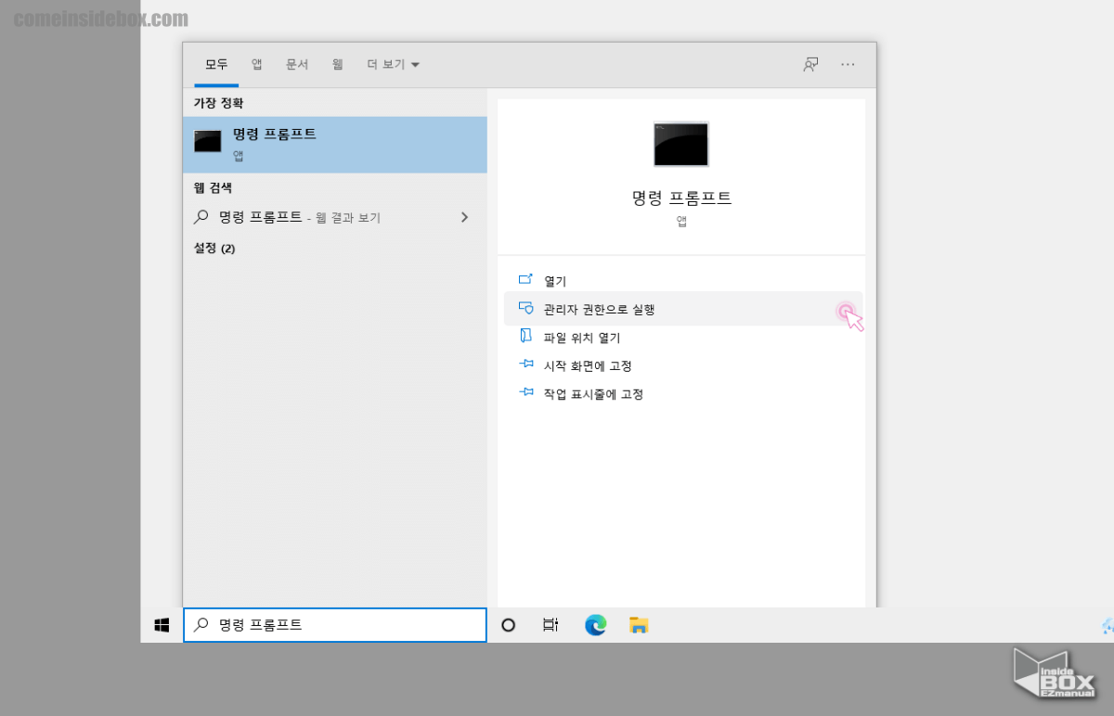Click the Cortana circle icon
The width and height of the screenshot is (1114, 716).
(x=508, y=625)
